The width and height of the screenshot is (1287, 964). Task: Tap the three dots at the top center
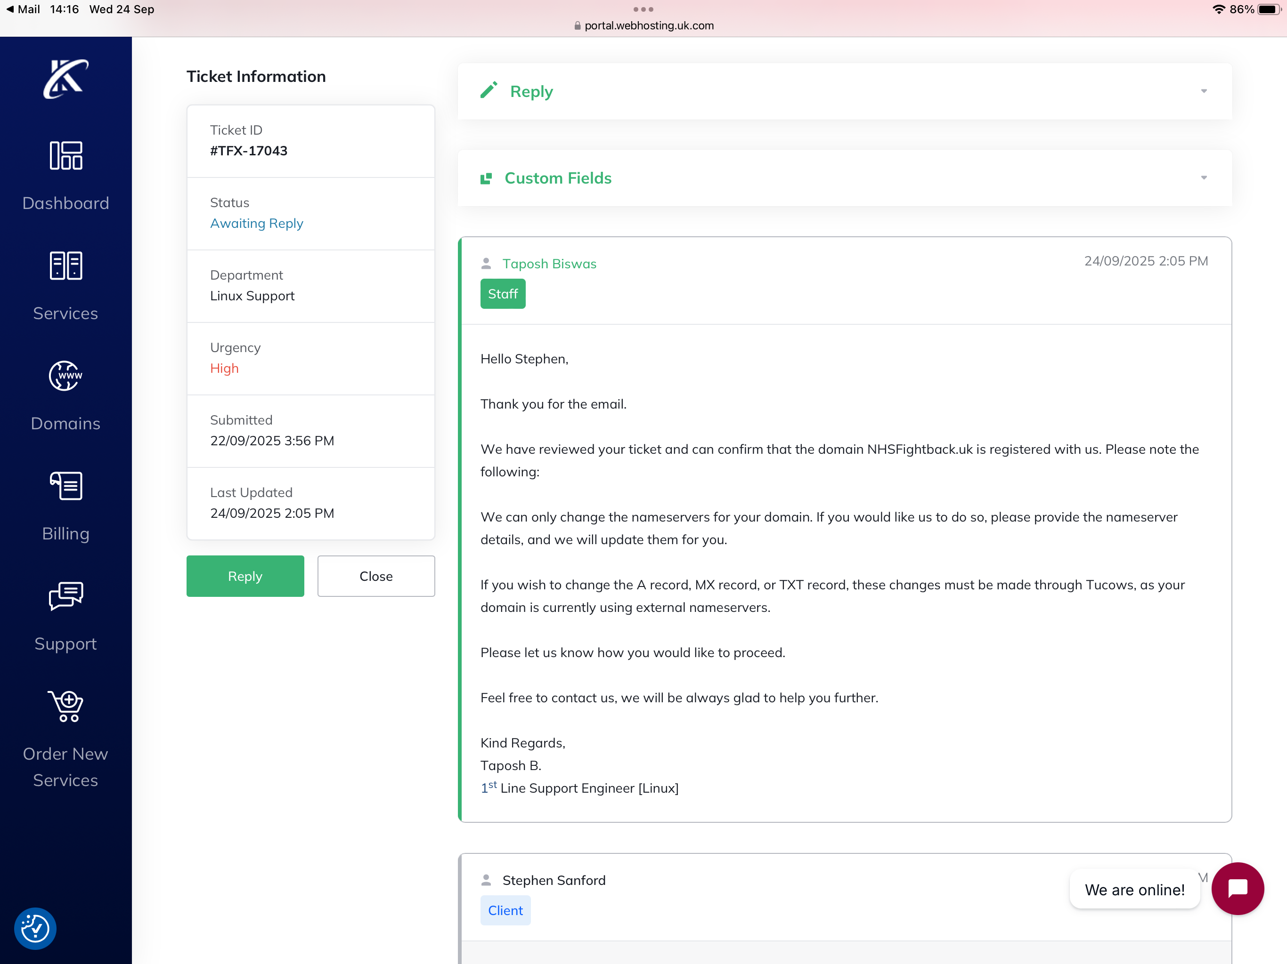click(x=643, y=9)
